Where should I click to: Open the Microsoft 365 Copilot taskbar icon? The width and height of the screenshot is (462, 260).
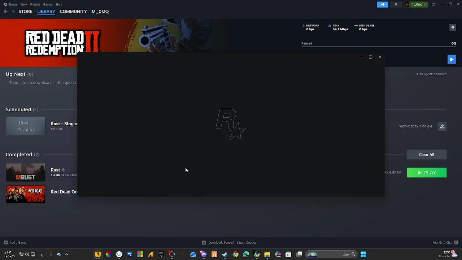click(278, 254)
